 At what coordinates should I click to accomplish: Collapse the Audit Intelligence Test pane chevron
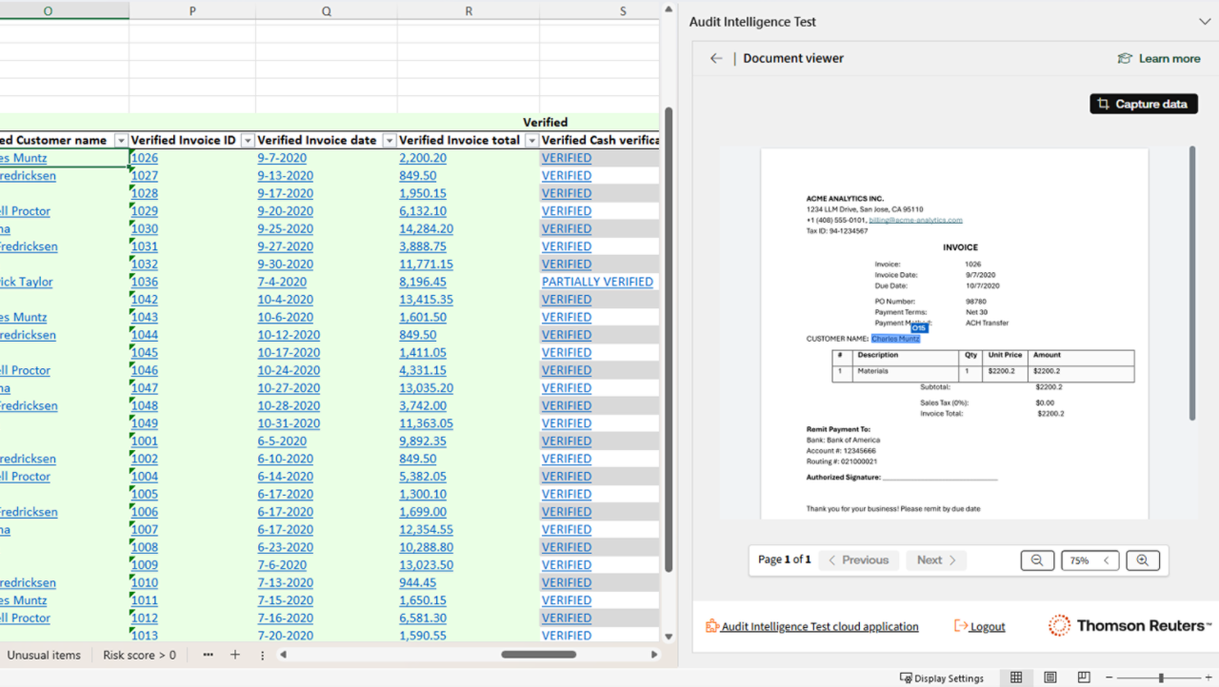1204,22
